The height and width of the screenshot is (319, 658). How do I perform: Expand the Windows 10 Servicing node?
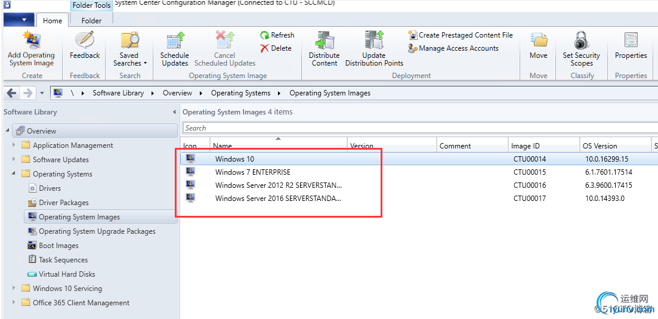tap(14, 289)
